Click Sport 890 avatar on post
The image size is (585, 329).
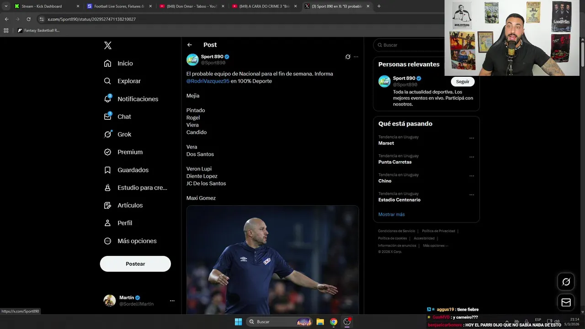coord(192,59)
